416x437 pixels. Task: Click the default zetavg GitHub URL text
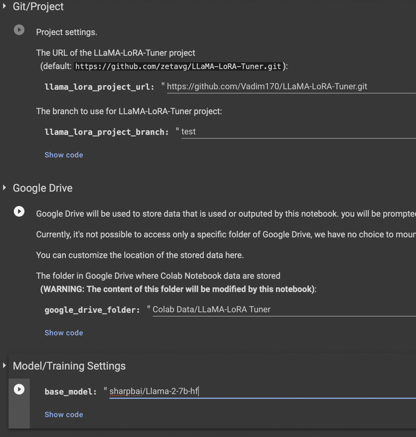coord(178,67)
